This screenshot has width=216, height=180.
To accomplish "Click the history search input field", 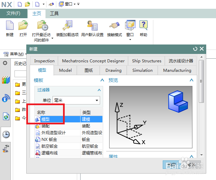I will click(21, 74).
